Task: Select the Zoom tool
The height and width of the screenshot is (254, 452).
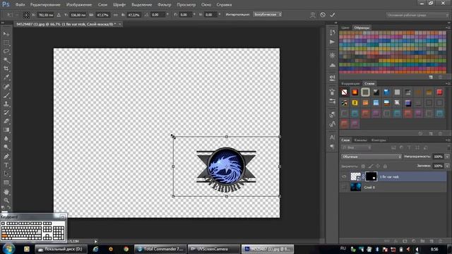Action: 6,200
